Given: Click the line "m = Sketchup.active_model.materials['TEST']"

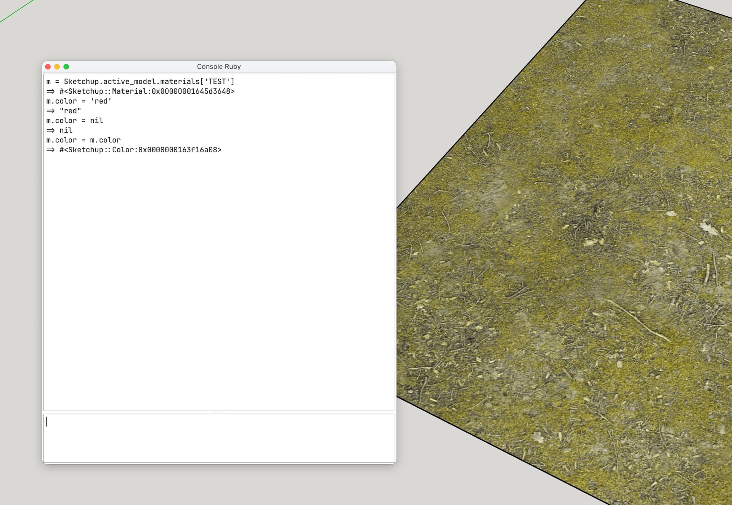Looking at the screenshot, I should point(140,82).
